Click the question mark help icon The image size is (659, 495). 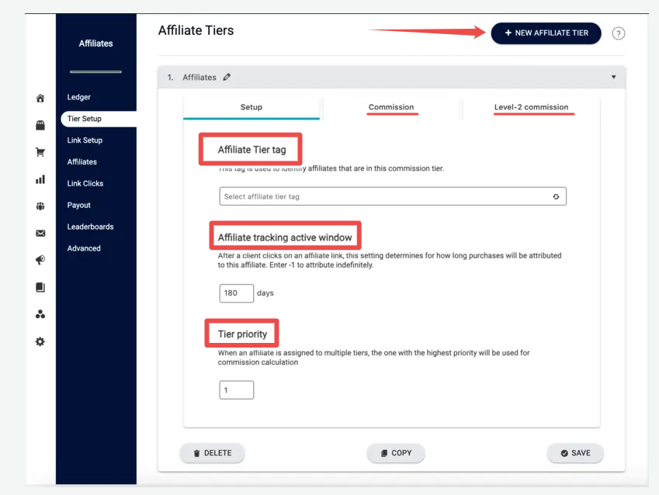[618, 33]
